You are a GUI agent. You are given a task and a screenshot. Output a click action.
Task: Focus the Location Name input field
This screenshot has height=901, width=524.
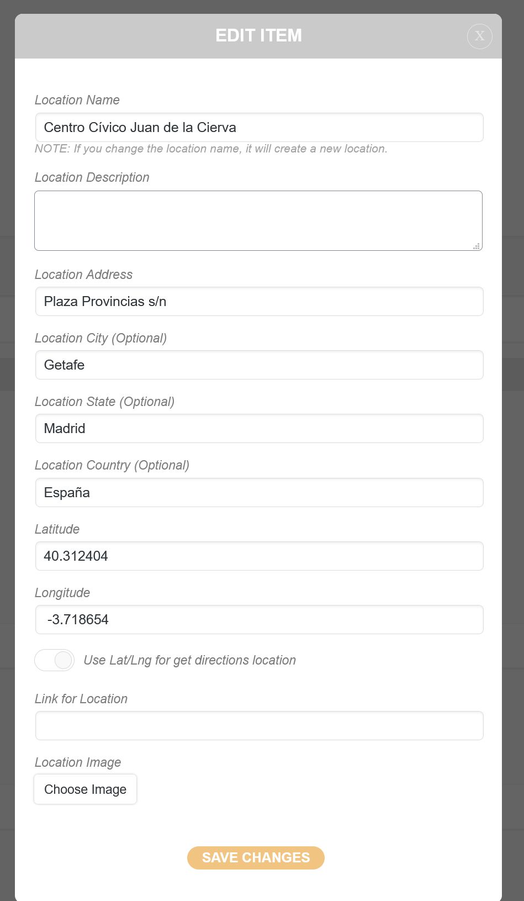pyautogui.click(x=259, y=128)
